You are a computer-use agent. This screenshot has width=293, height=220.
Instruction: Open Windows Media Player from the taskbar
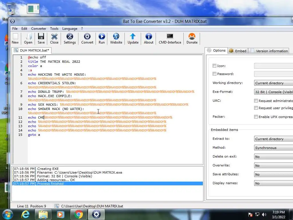[x=60, y=214]
